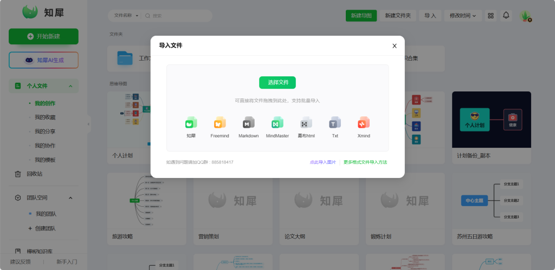Open the 旅游攻略 mind map card
This screenshot has width=555, height=270.
(146, 208)
